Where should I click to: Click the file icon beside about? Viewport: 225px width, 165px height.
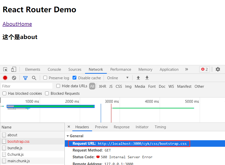[4, 135]
